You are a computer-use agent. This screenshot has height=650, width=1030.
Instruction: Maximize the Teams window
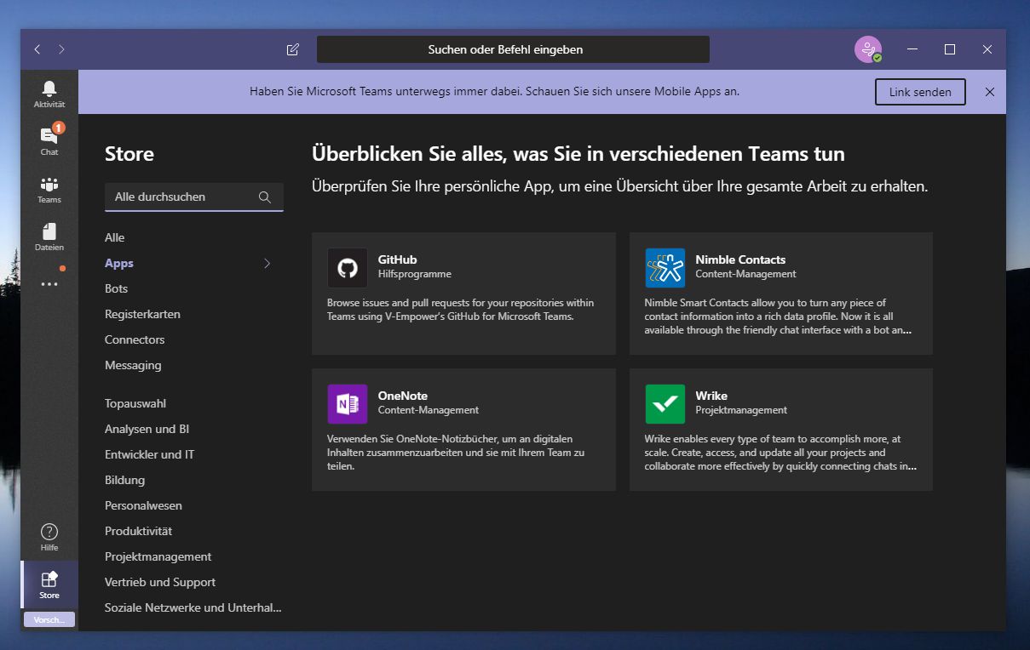click(x=950, y=49)
